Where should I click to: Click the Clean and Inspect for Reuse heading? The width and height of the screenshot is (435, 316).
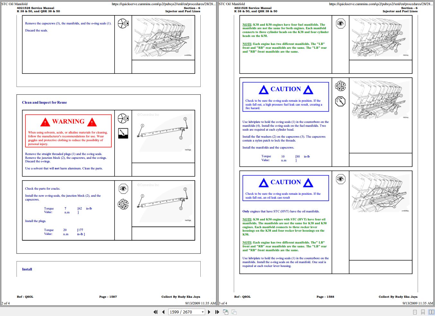[x=44, y=103]
